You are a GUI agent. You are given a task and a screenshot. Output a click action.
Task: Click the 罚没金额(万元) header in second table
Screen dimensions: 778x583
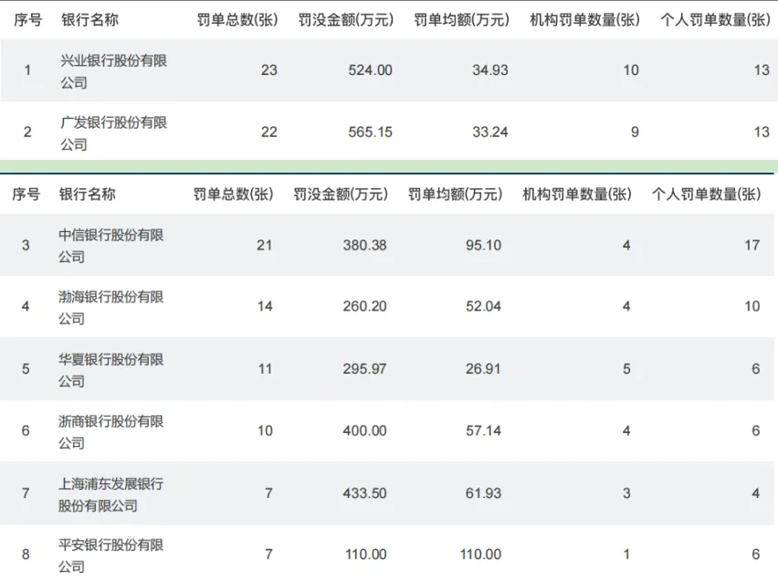click(x=341, y=194)
